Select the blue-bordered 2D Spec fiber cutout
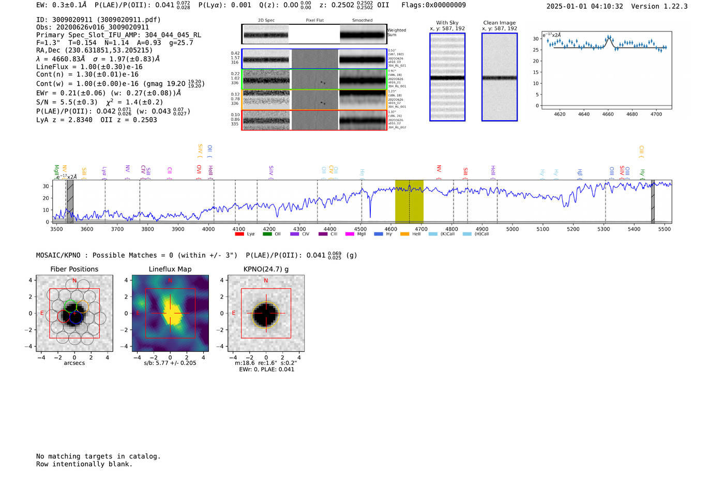The image size is (724, 492). (266, 59)
